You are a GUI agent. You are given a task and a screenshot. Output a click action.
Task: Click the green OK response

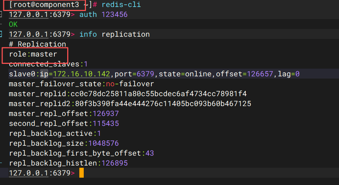coord(13,25)
